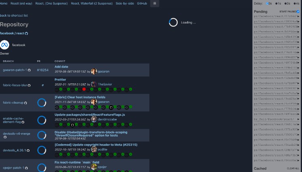
Task: Follow the back to shortcut list link
Action: pos(14,15)
